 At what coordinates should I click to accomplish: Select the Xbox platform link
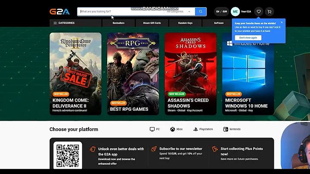(x=177, y=129)
